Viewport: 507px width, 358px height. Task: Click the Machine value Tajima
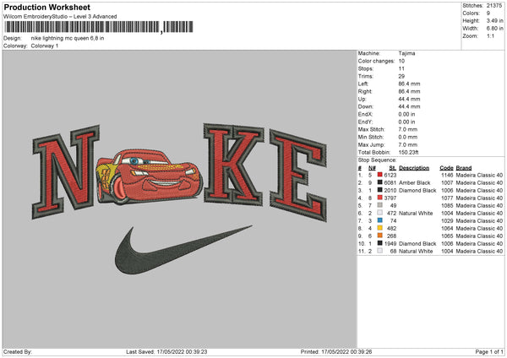coord(406,53)
